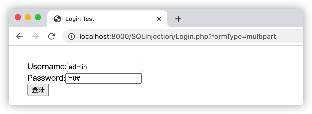312x114 pixels.
Task: Focus the Username field containing admin
Action: coord(105,67)
